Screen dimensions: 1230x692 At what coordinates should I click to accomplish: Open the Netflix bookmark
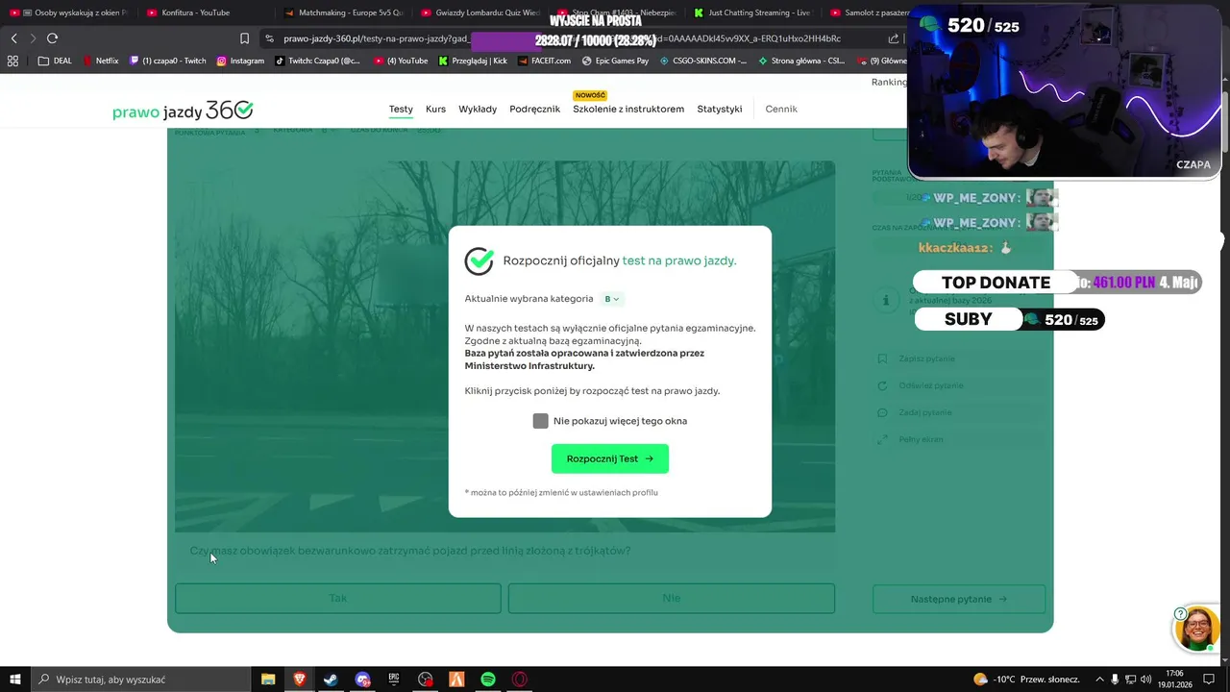point(101,61)
